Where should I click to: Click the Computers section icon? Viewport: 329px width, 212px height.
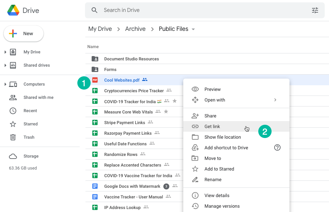[14, 84]
